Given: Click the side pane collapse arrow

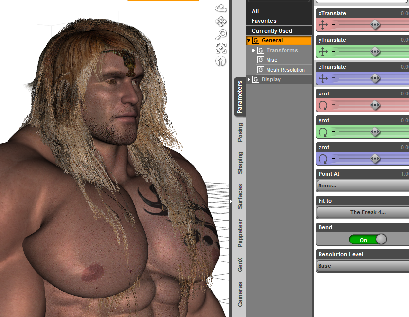Looking at the screenshot, I should click(231, 201).
